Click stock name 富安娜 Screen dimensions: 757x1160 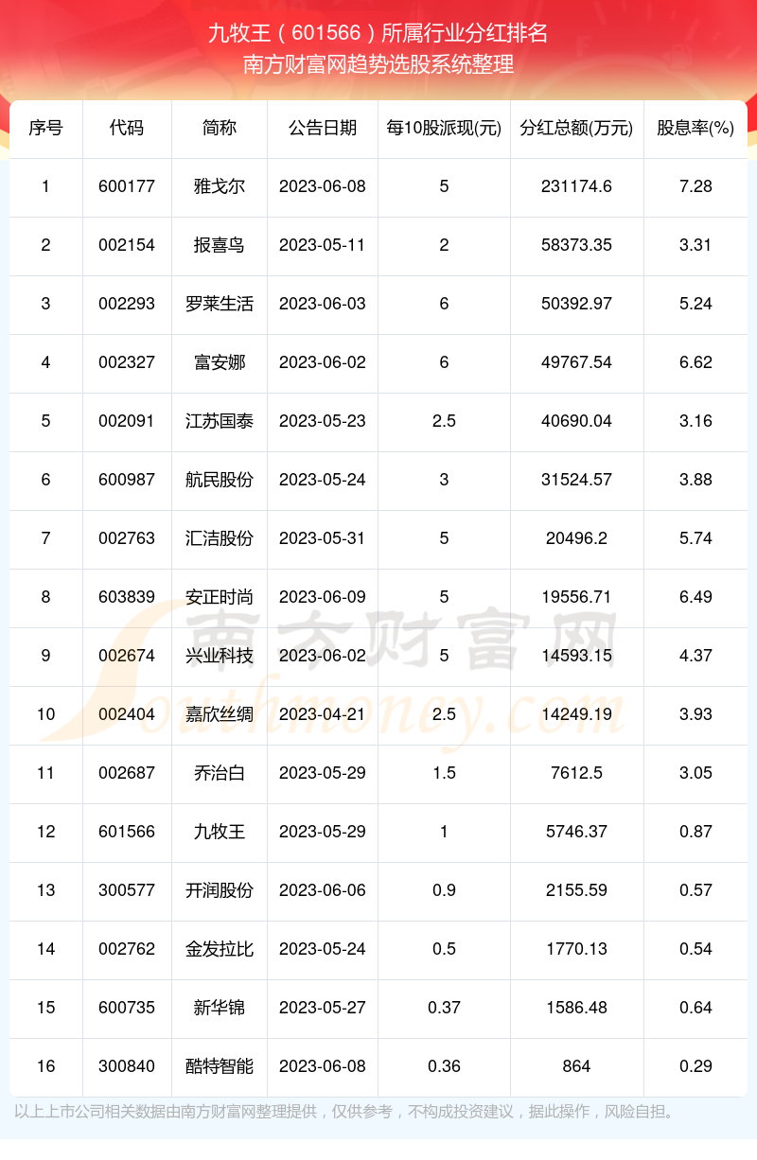tap(220, 362)
